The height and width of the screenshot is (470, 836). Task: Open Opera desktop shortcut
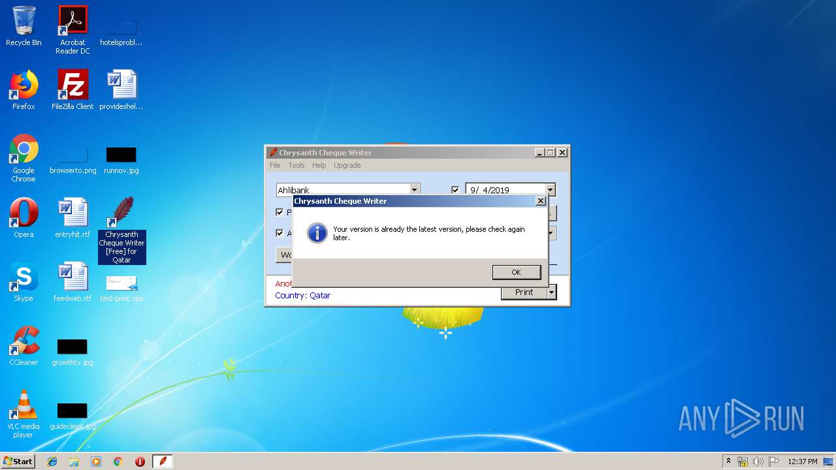point(24,218)
